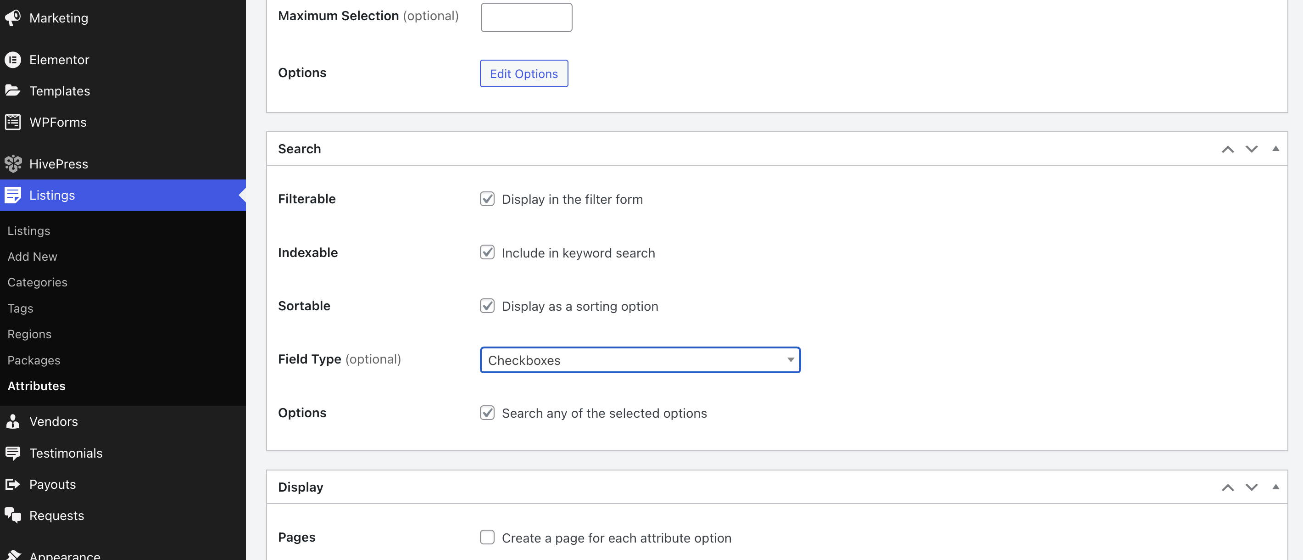Screen dimensions: 1303x560
Task: Uncheck Display in the filter form
Action: click(x=487, y=199)
